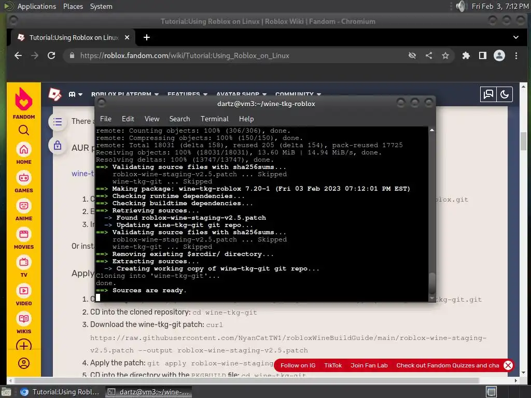The image size is (531, 398).
Task: Open the Terminal menu
Action: pyautogui.click(x=214, y=119)
